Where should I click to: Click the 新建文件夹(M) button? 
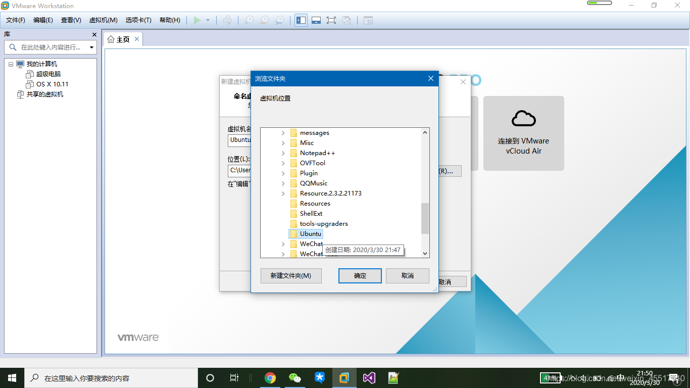[x=291, y=276]
